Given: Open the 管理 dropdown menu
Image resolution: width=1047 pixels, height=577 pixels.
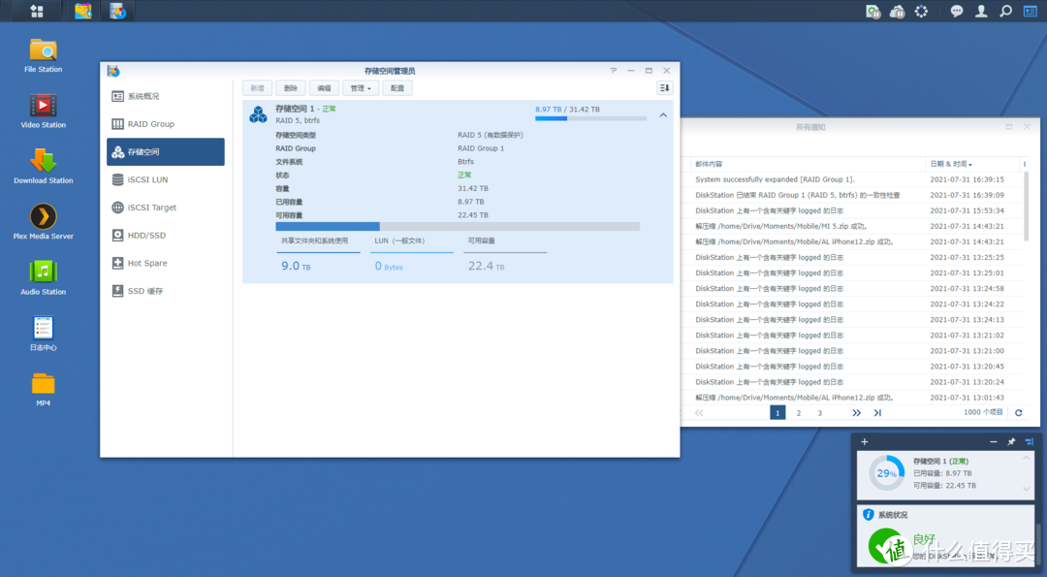Looking at the screenshot, I should 361,88.
